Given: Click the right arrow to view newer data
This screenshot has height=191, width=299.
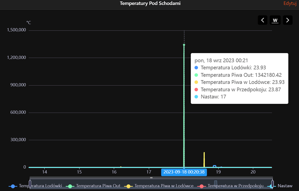Looking at the screenshot, I should click(x=288, y=20).
